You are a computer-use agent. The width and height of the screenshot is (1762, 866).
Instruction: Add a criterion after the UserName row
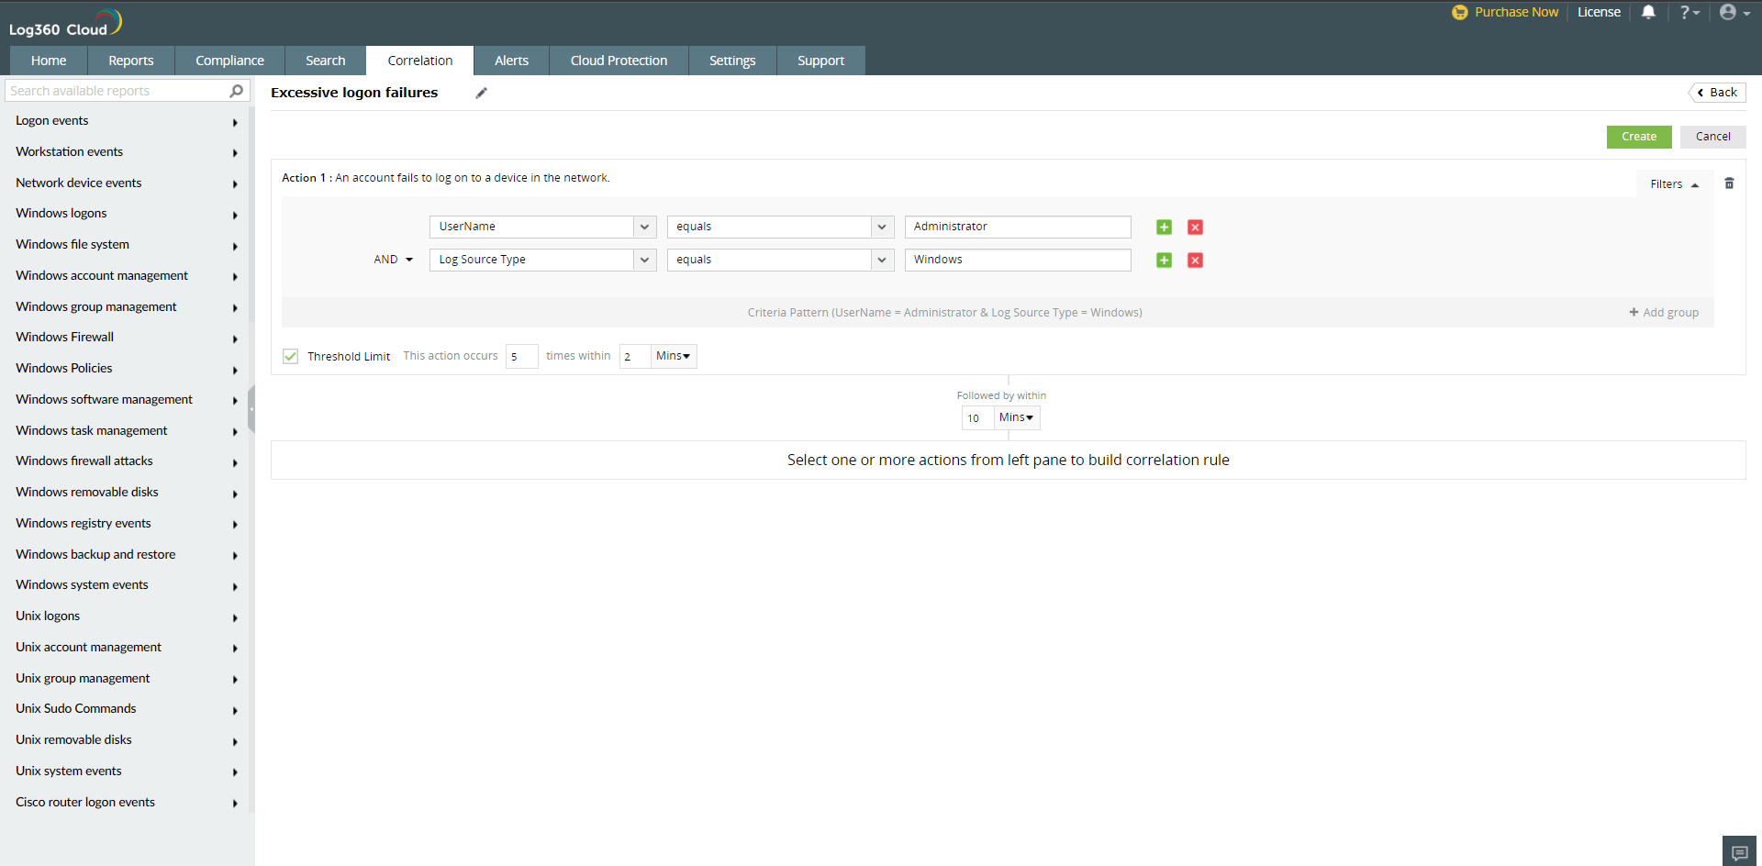(x=1164, y=228)
